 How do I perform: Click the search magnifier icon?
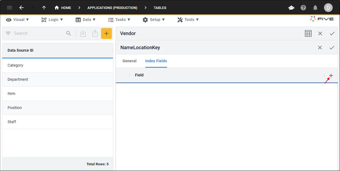(x=69, y=33)
